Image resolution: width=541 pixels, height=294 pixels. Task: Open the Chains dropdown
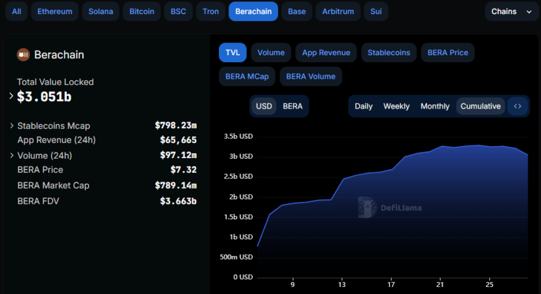pos(511,11)
